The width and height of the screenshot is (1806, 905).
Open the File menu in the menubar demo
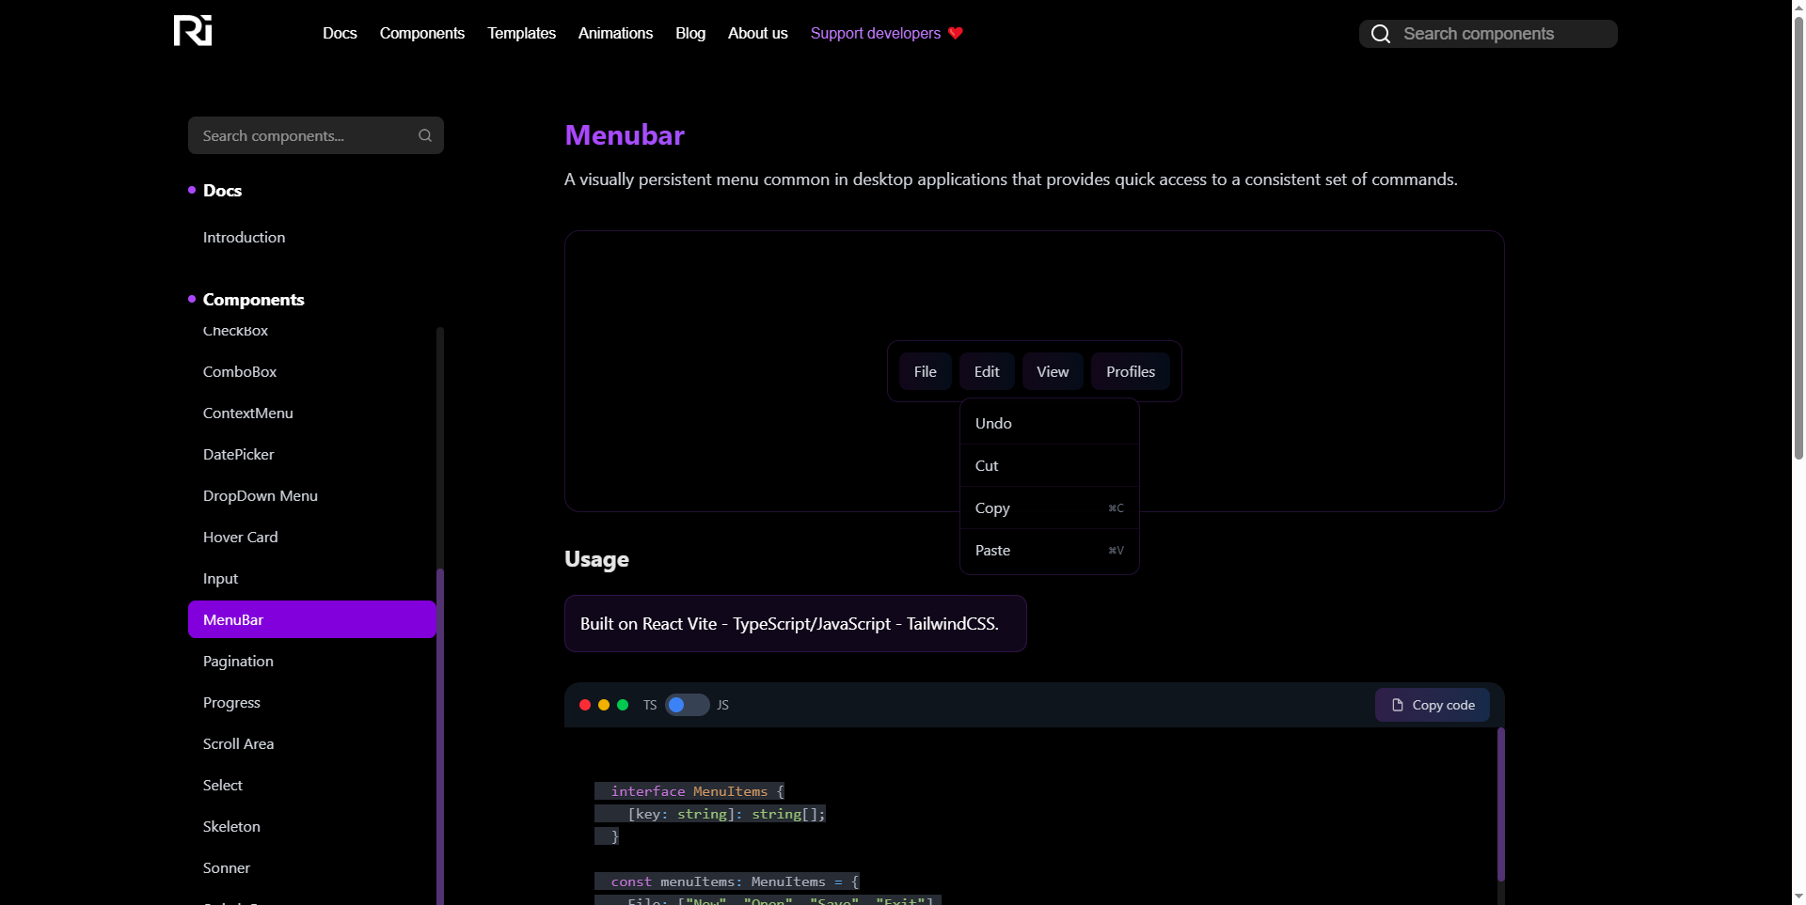[926, 371]
